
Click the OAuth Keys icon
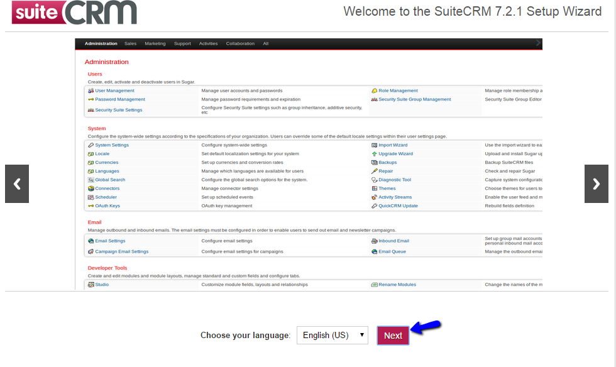coord(91,206)
